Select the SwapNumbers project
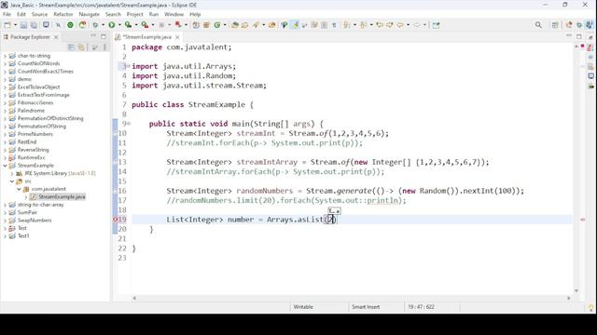 tap(35, 221)
